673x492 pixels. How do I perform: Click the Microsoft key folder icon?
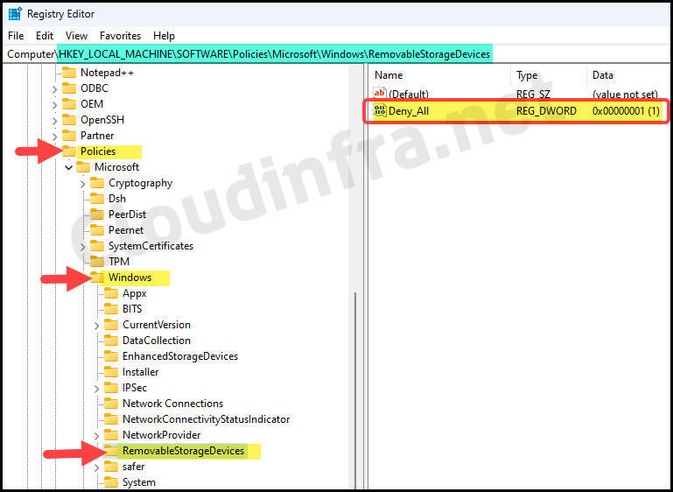(x=83, y=167)
